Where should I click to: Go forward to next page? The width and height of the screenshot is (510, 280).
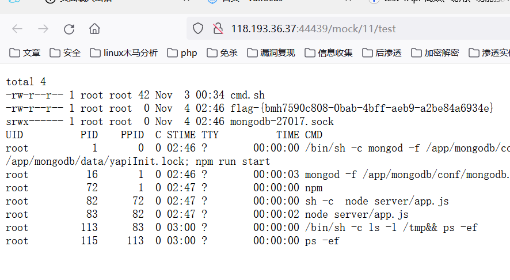pos(43,29)
